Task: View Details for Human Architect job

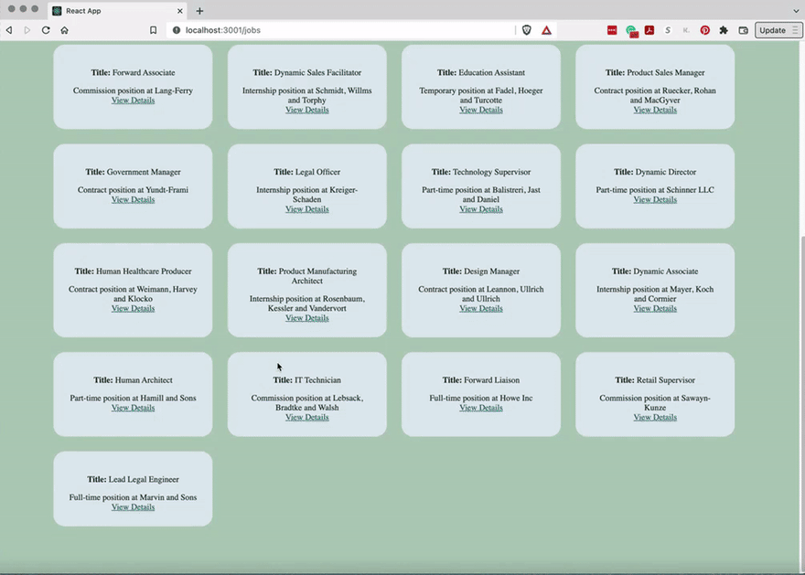Action: pos(133,408)
